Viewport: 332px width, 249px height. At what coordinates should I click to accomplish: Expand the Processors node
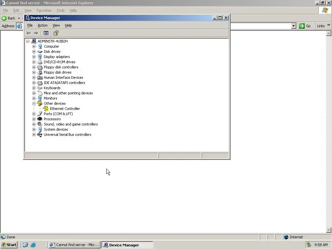pos(34,119)
